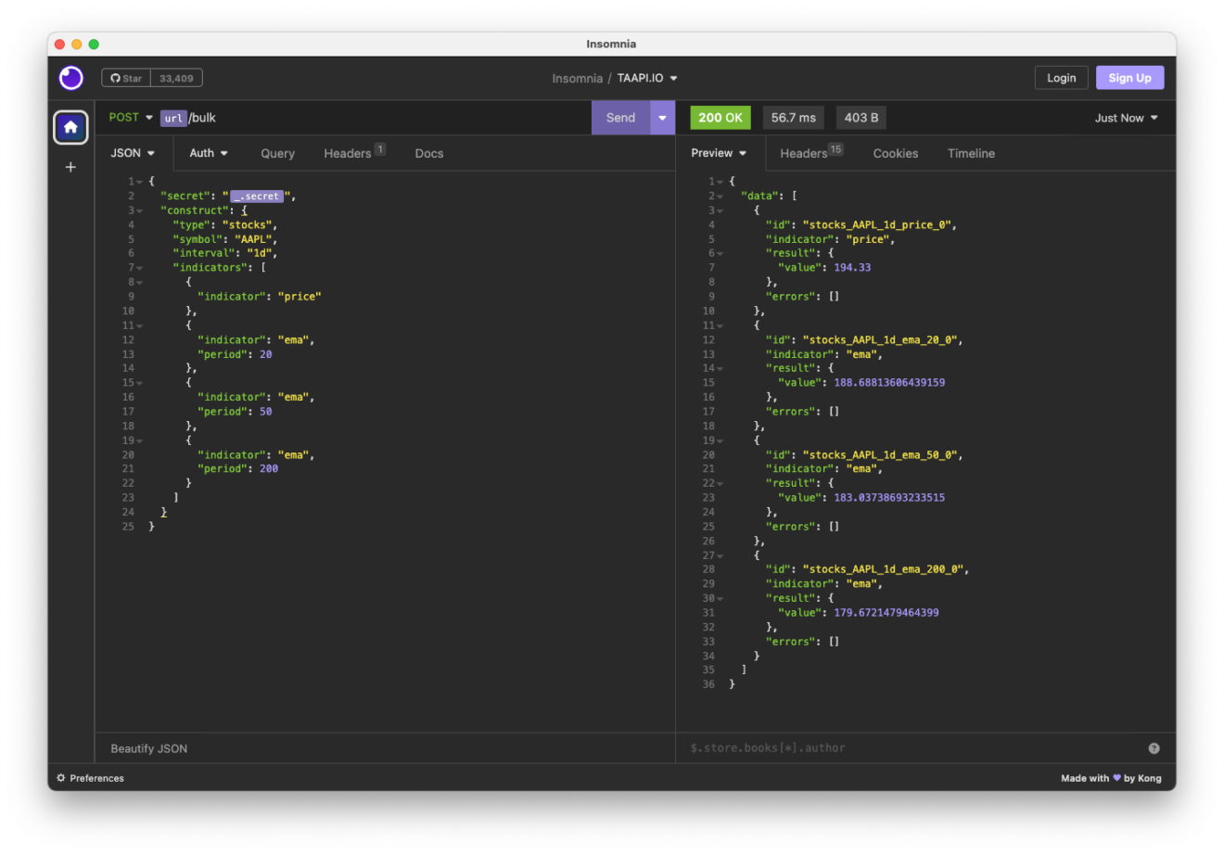Click the Send button
Screen dimensions: 1224x854
620,118
